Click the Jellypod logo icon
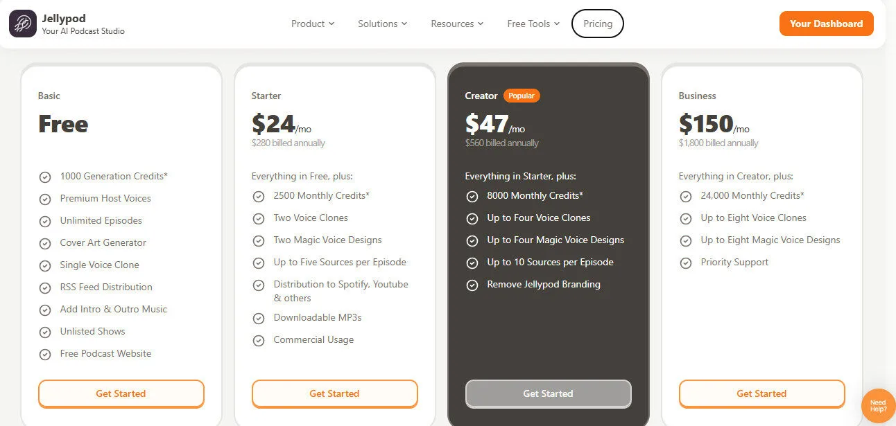Viewport: 896px width, 426px height. (x=22, y=23)
